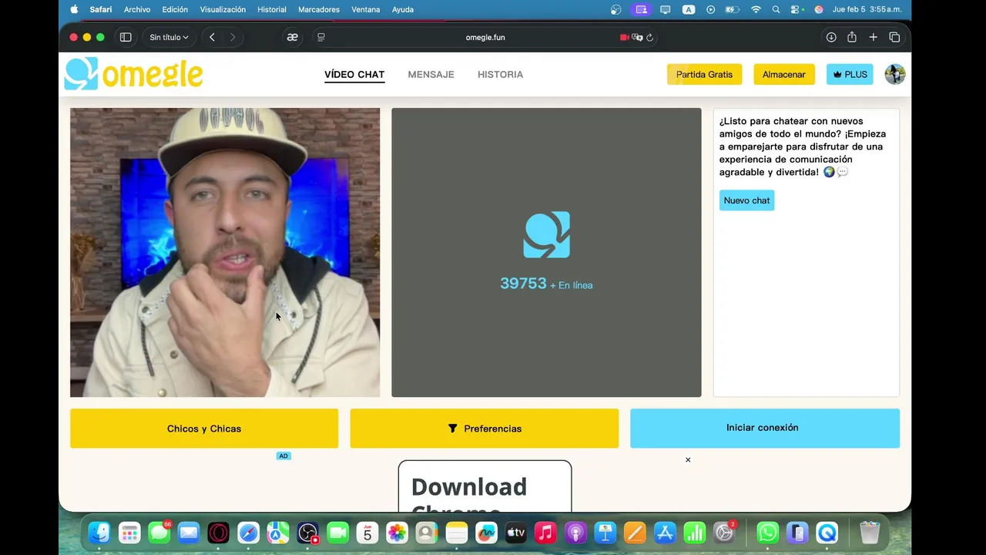The image size is (986, 555).
Task: Reload the omegle.fun page
Action: pos(650,37)
